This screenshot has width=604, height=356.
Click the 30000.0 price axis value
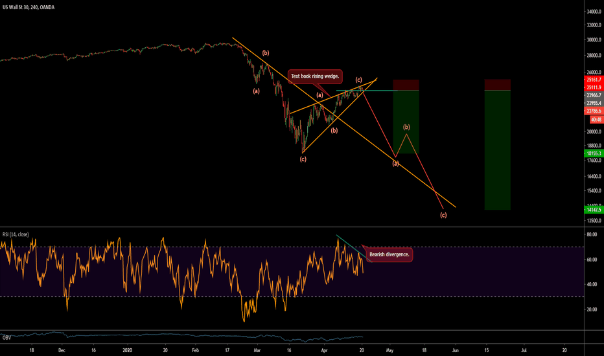coord(594,39)
